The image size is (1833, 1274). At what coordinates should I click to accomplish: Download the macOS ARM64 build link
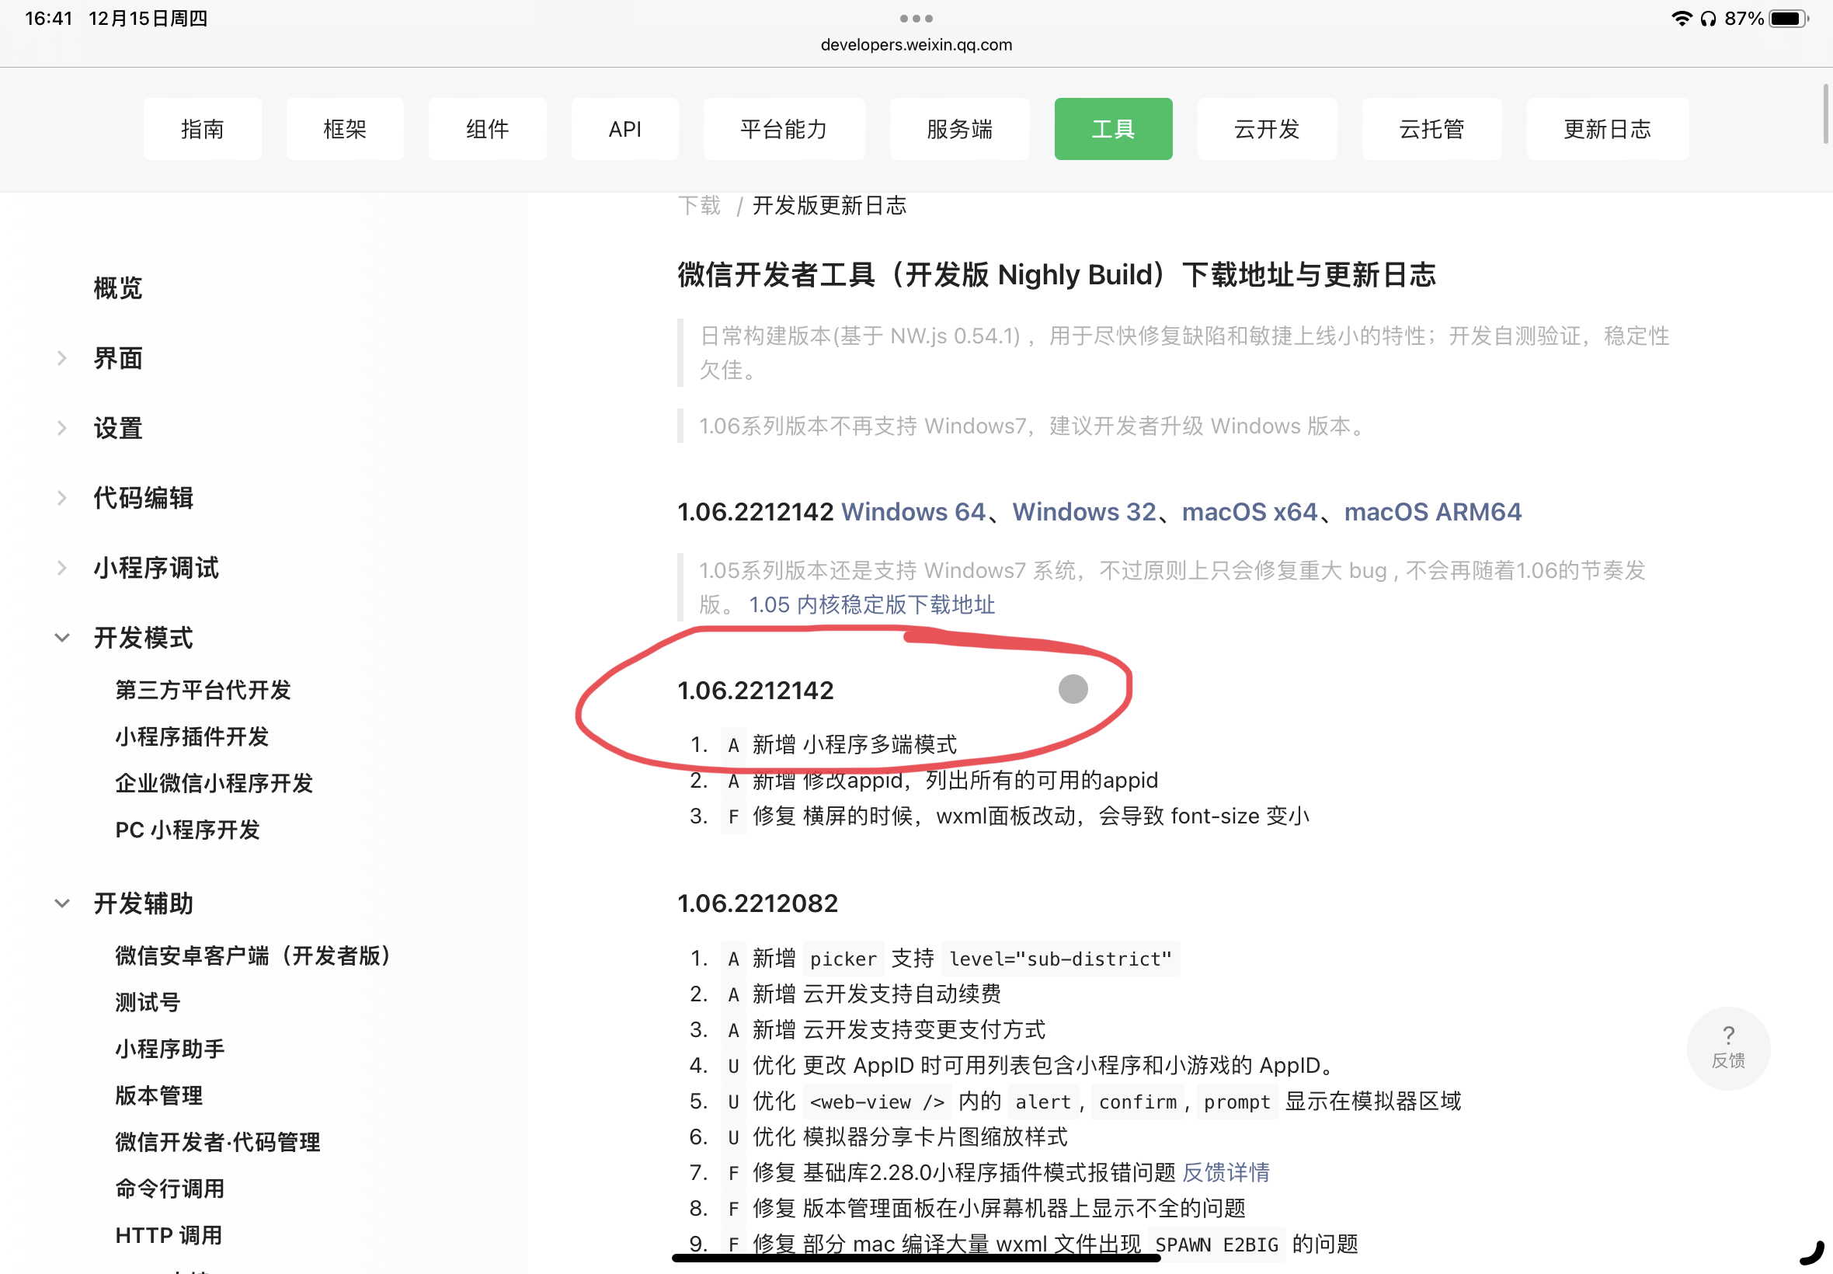pos(1432,512)
